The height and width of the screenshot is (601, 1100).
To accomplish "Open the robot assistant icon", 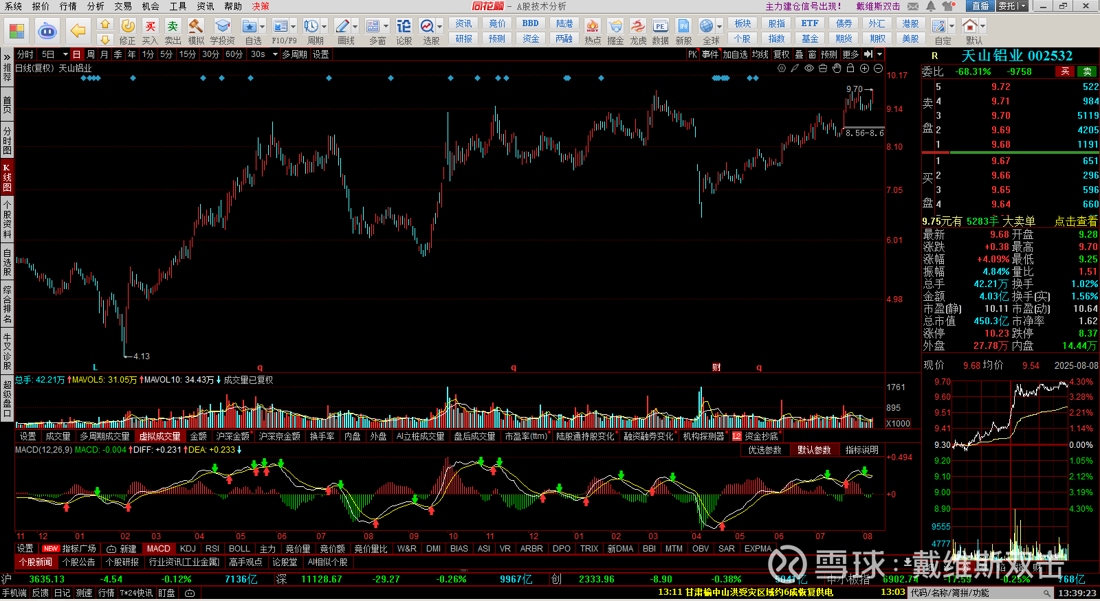I will [x=47, y=31].
